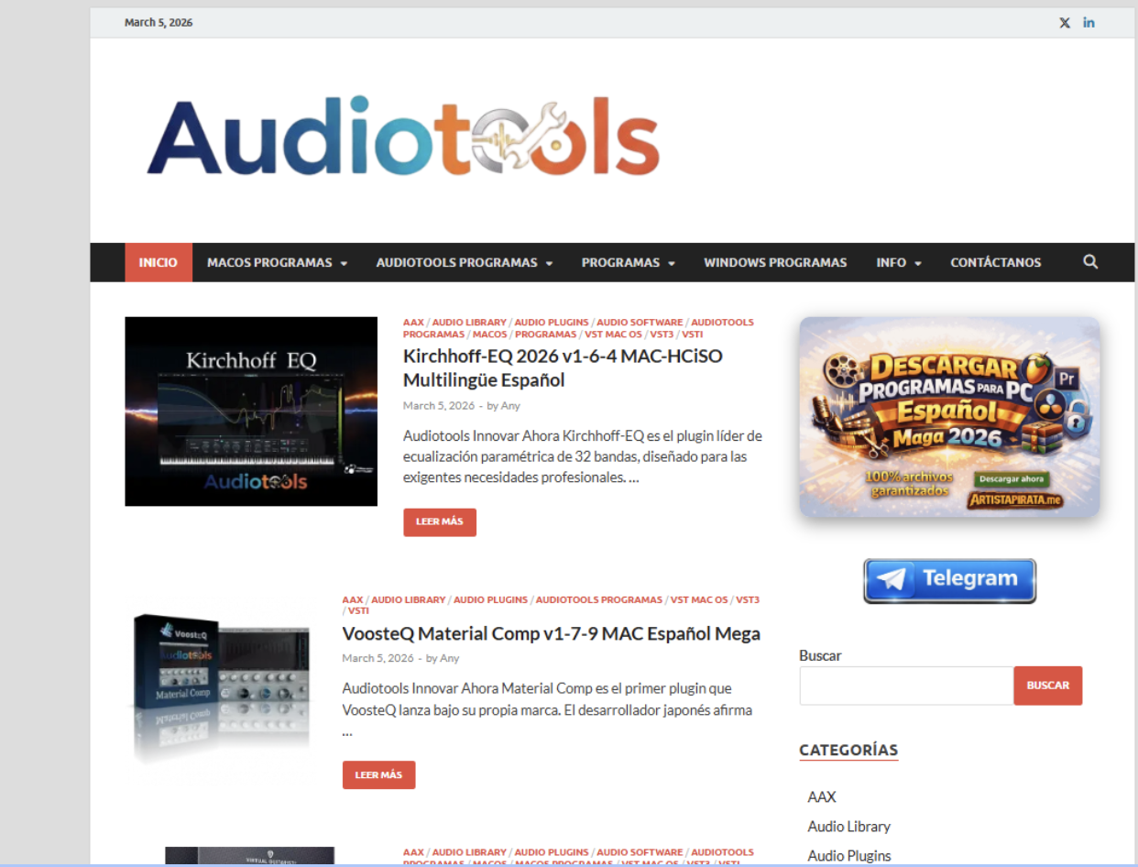
Task: Click the red Buscar search button
Action: 1047,686
